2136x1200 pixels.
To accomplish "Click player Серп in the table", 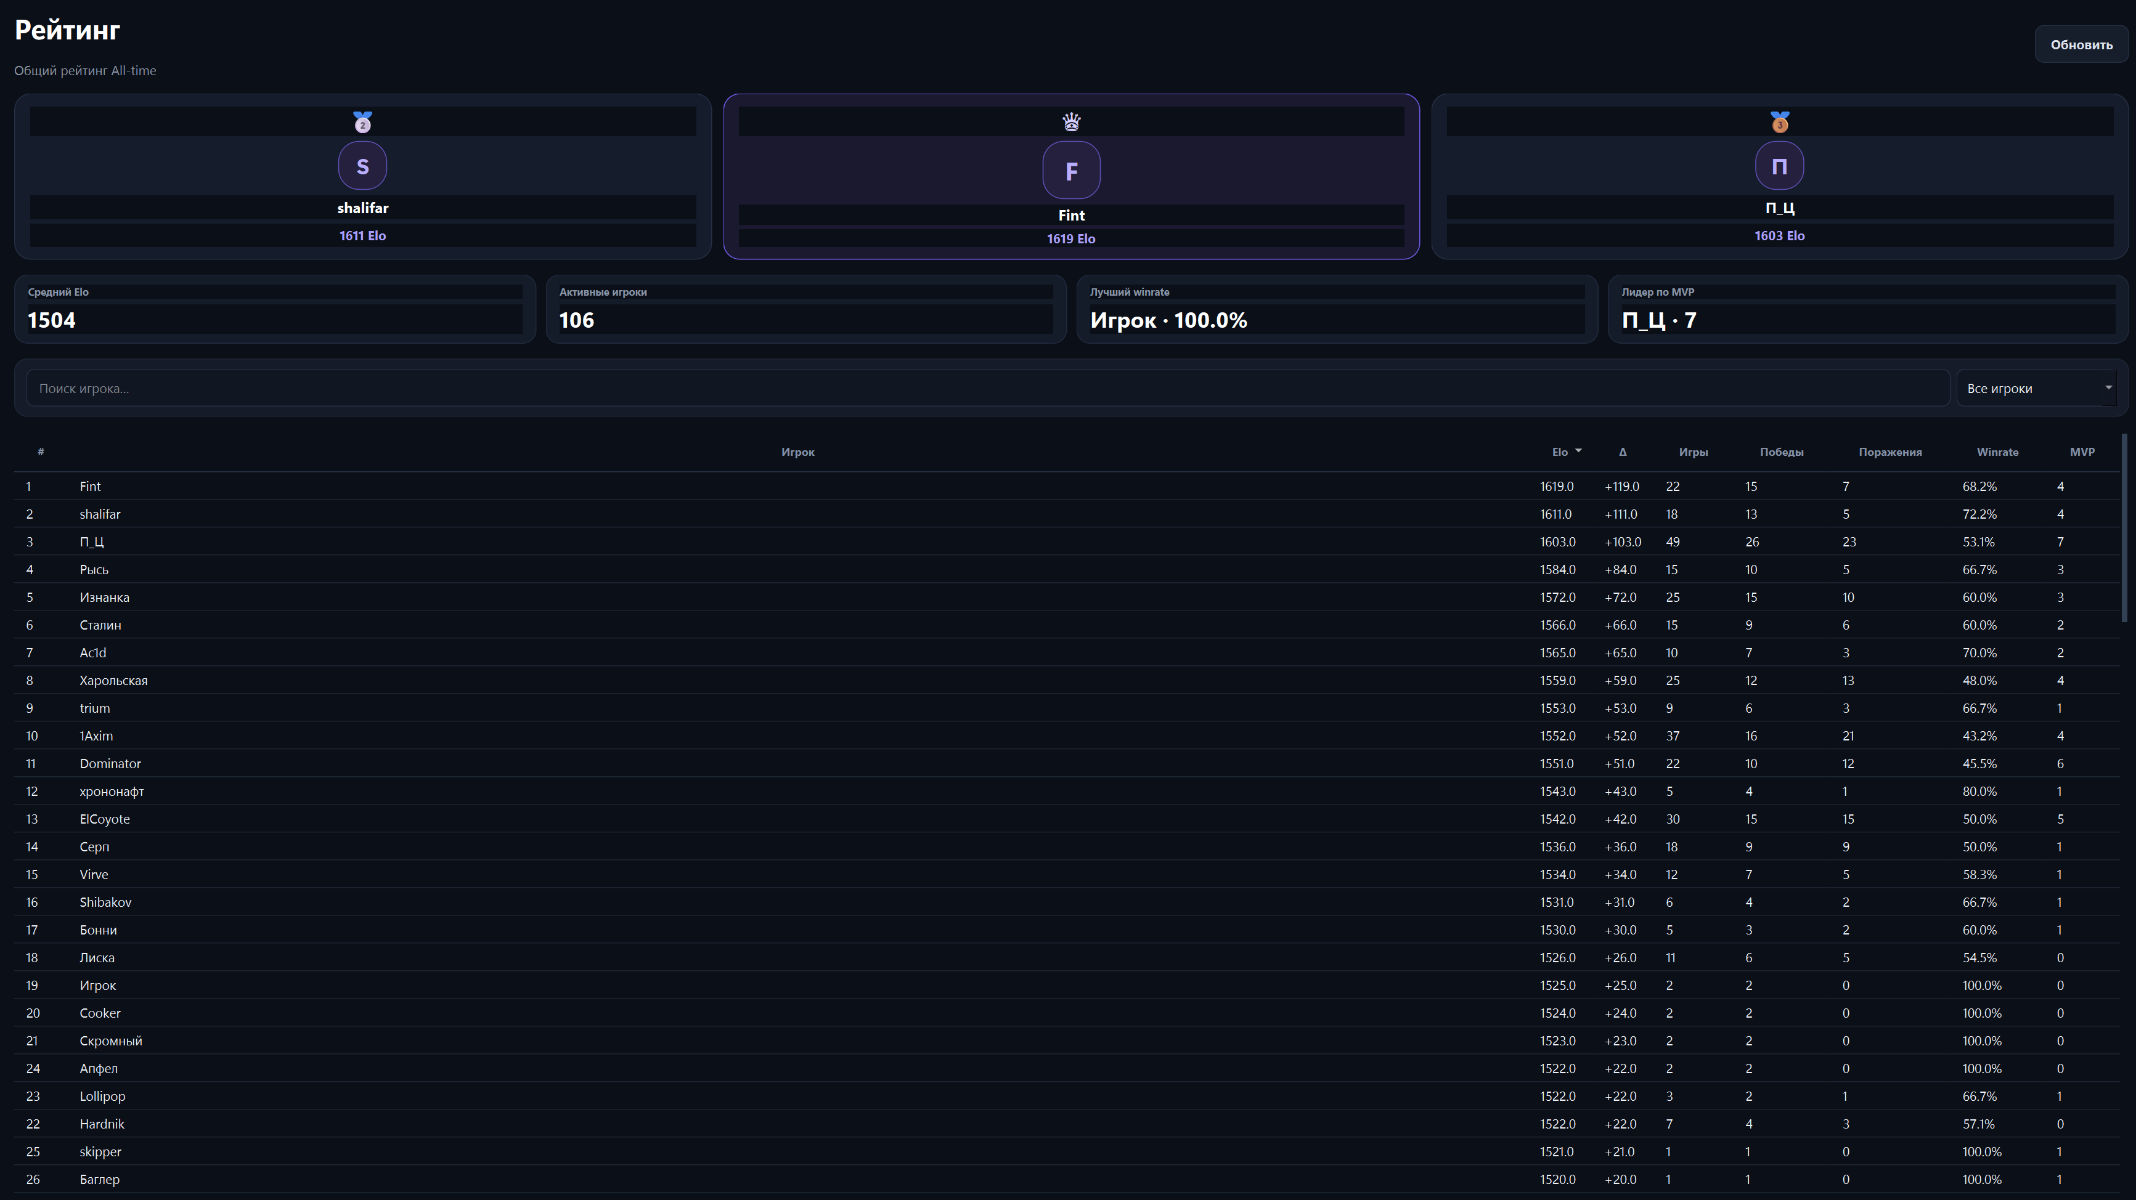I will click(94, 847).
